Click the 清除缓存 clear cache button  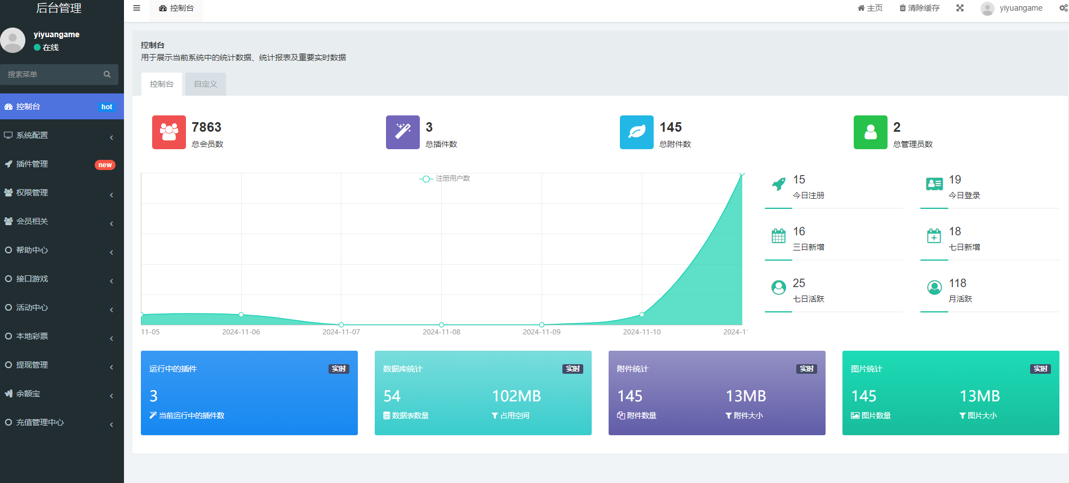click(x=920, y=8)
